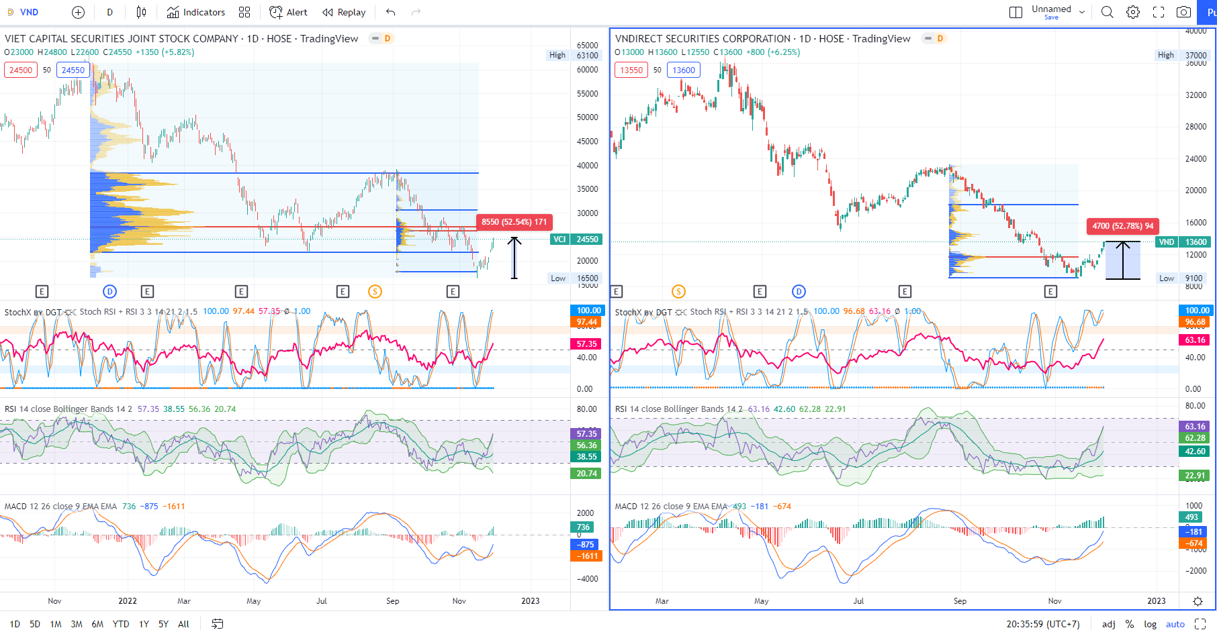Select the MACD legend in the VCI chart
Screen dimensions: 1217x632
click(x=60, y=507)
